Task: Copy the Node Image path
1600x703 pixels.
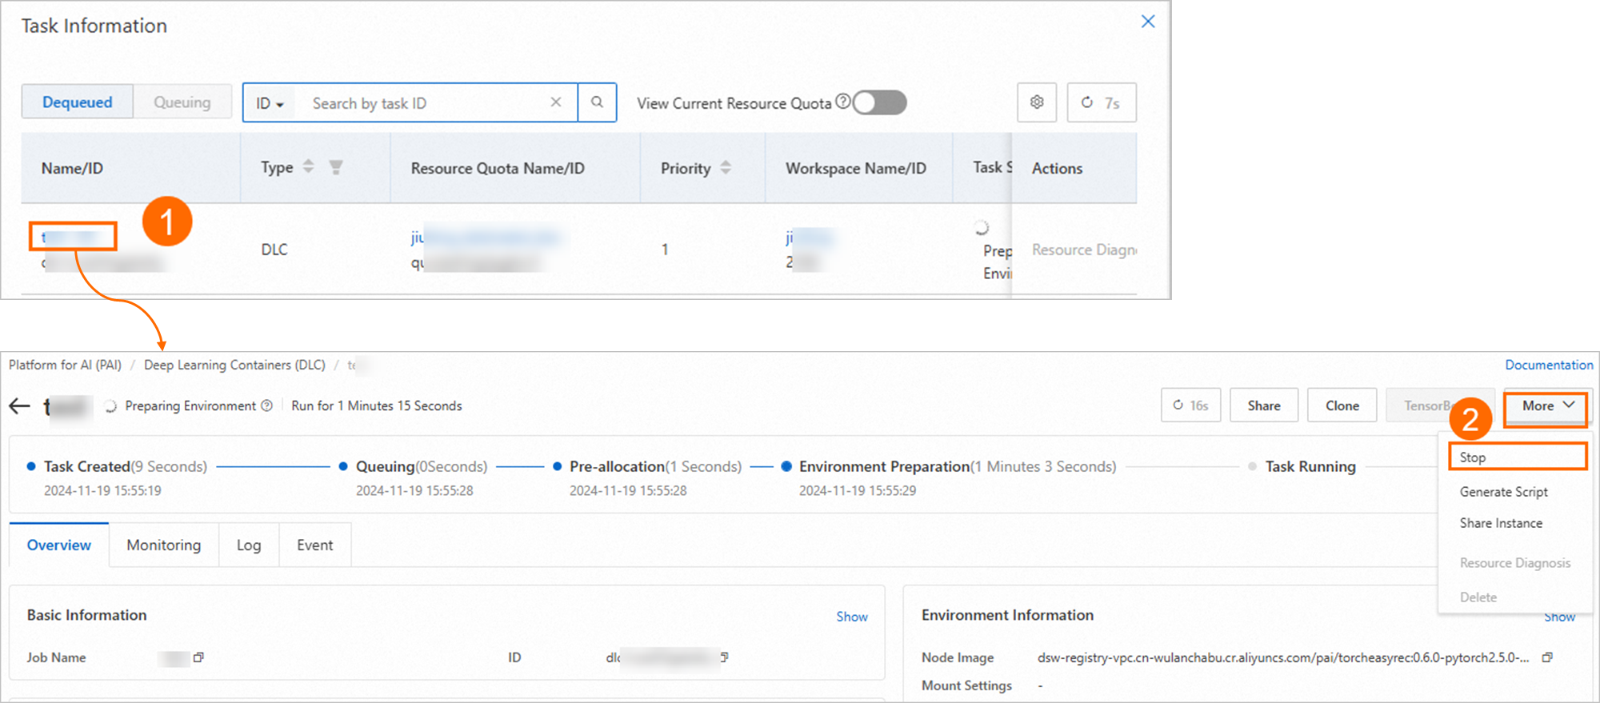Action: [1547, 657]
